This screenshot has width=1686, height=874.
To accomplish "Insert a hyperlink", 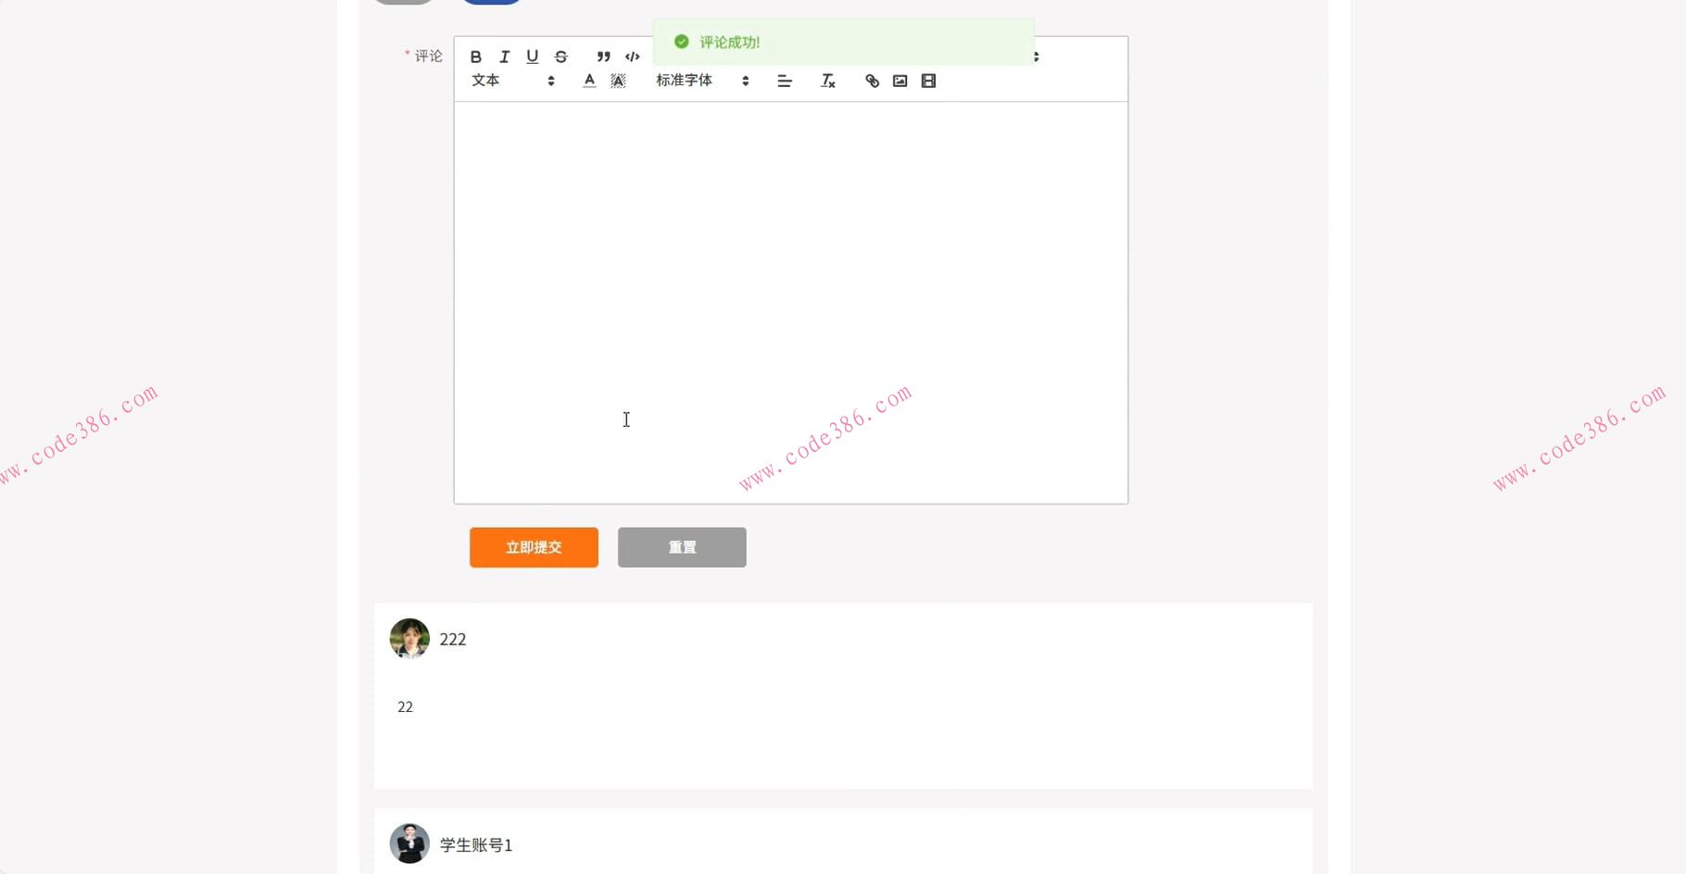I will 872,81.
